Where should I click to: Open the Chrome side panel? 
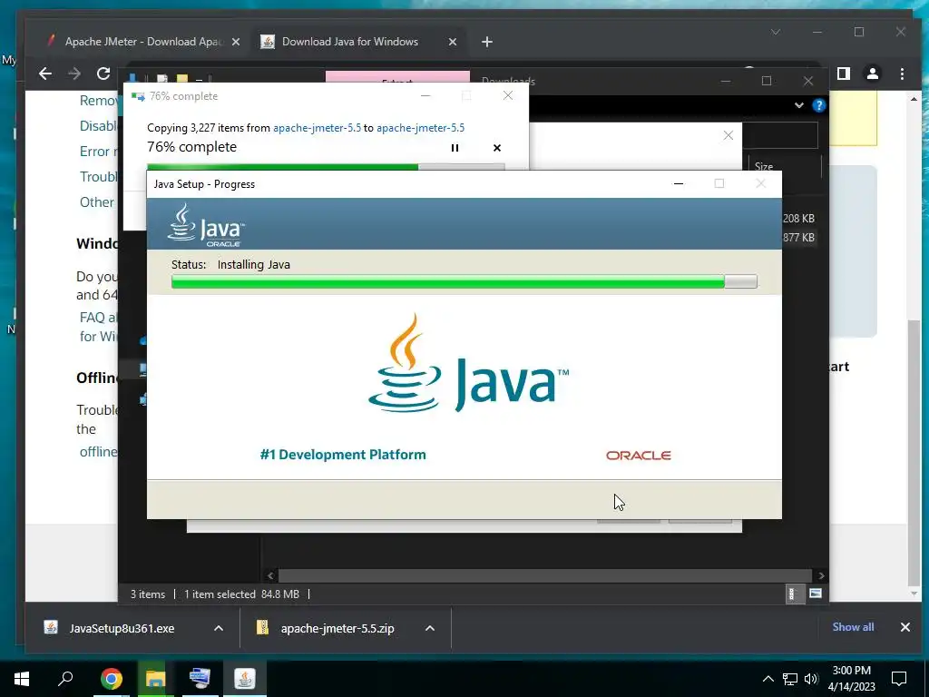tap(844, 74)
